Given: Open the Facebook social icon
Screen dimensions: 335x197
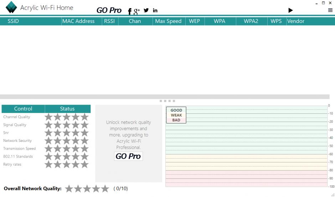Looking at the screenshot, I should [x=129, y=11].
